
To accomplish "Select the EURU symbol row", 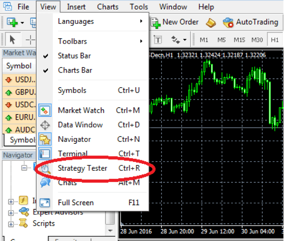I will [x=19, y=117].
